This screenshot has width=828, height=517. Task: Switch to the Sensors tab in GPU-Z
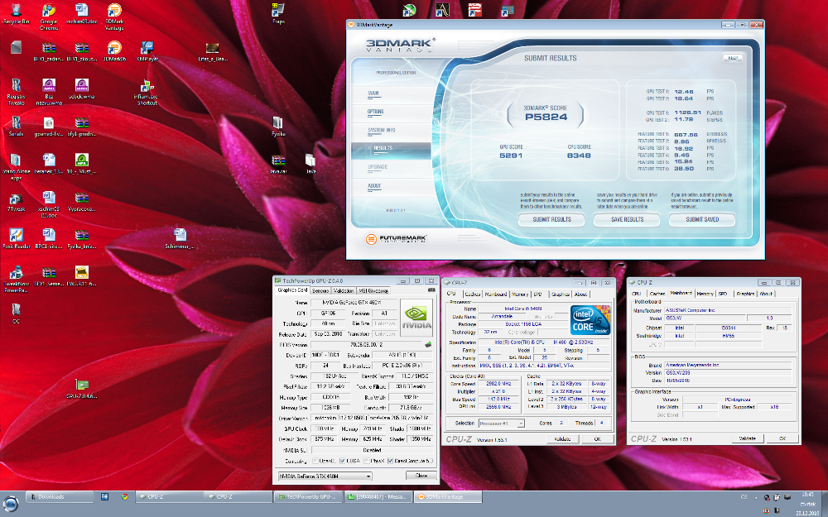(320, 290)
